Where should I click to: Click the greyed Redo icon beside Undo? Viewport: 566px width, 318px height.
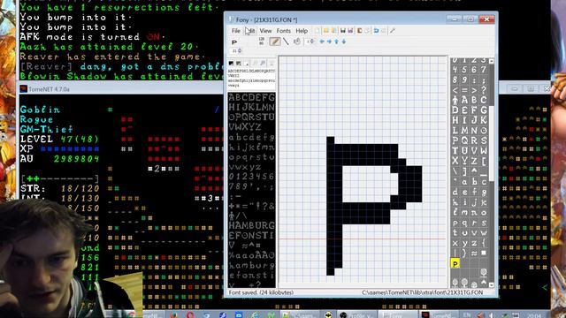(x=384, y=31)
